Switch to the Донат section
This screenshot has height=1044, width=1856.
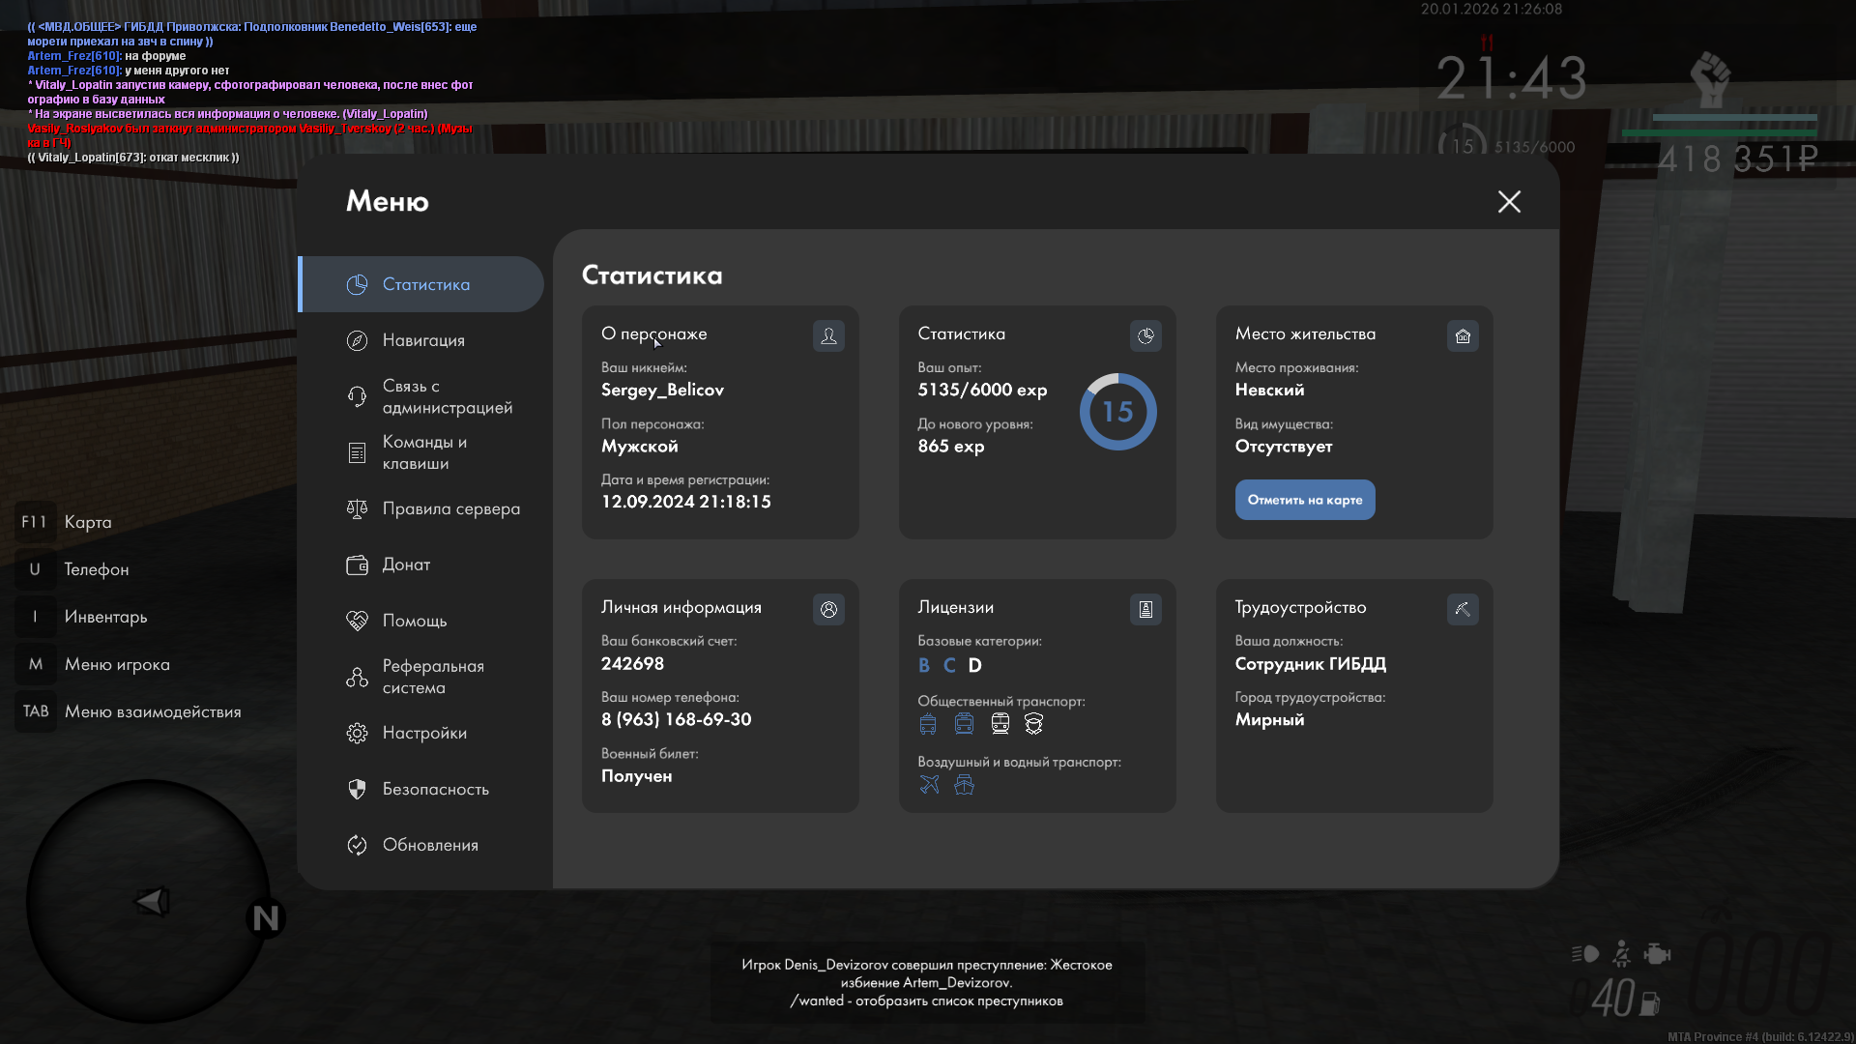pyautogui.click(x=406, y=565)
